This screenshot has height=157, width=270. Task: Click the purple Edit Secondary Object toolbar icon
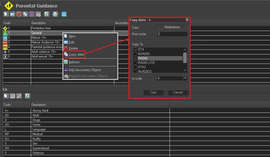tap(32, 14)
